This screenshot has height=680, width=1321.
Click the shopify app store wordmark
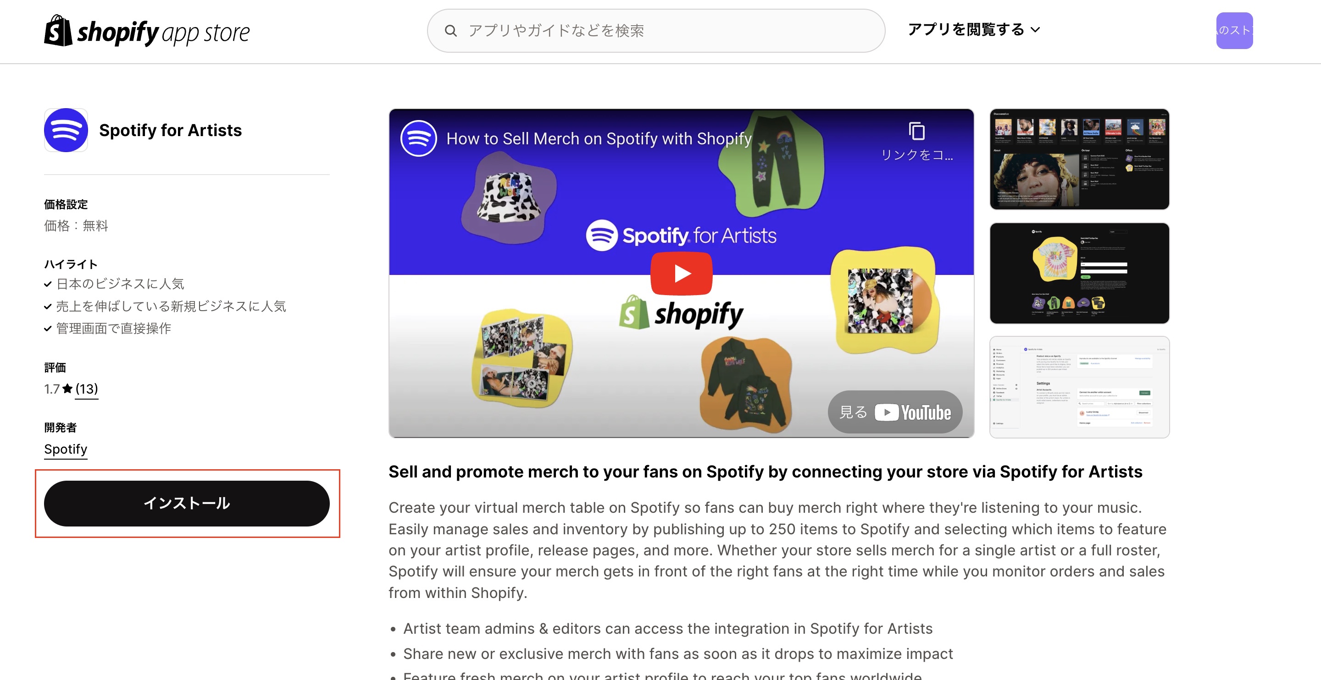[163, 33]
